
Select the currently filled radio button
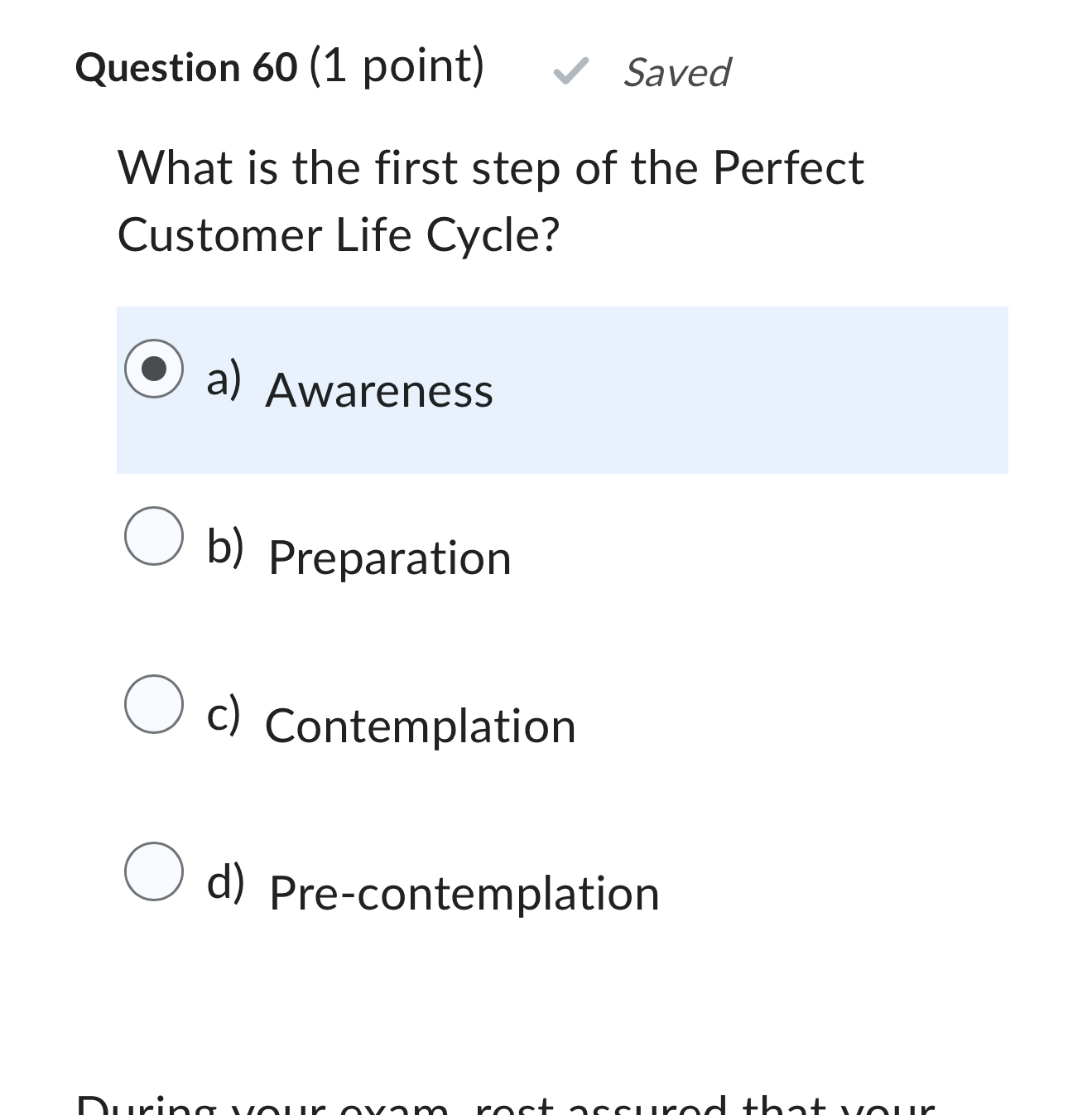[x=154, y=368]
